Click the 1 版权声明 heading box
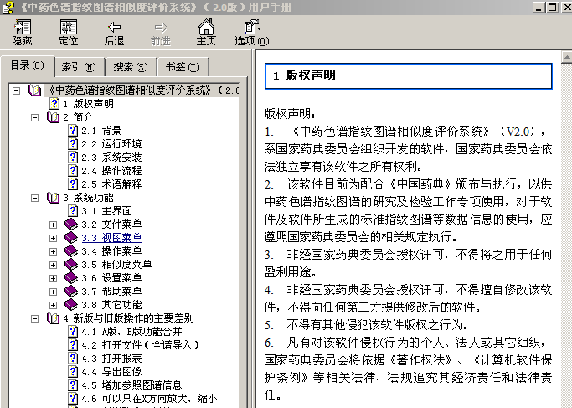 [408, 76]
